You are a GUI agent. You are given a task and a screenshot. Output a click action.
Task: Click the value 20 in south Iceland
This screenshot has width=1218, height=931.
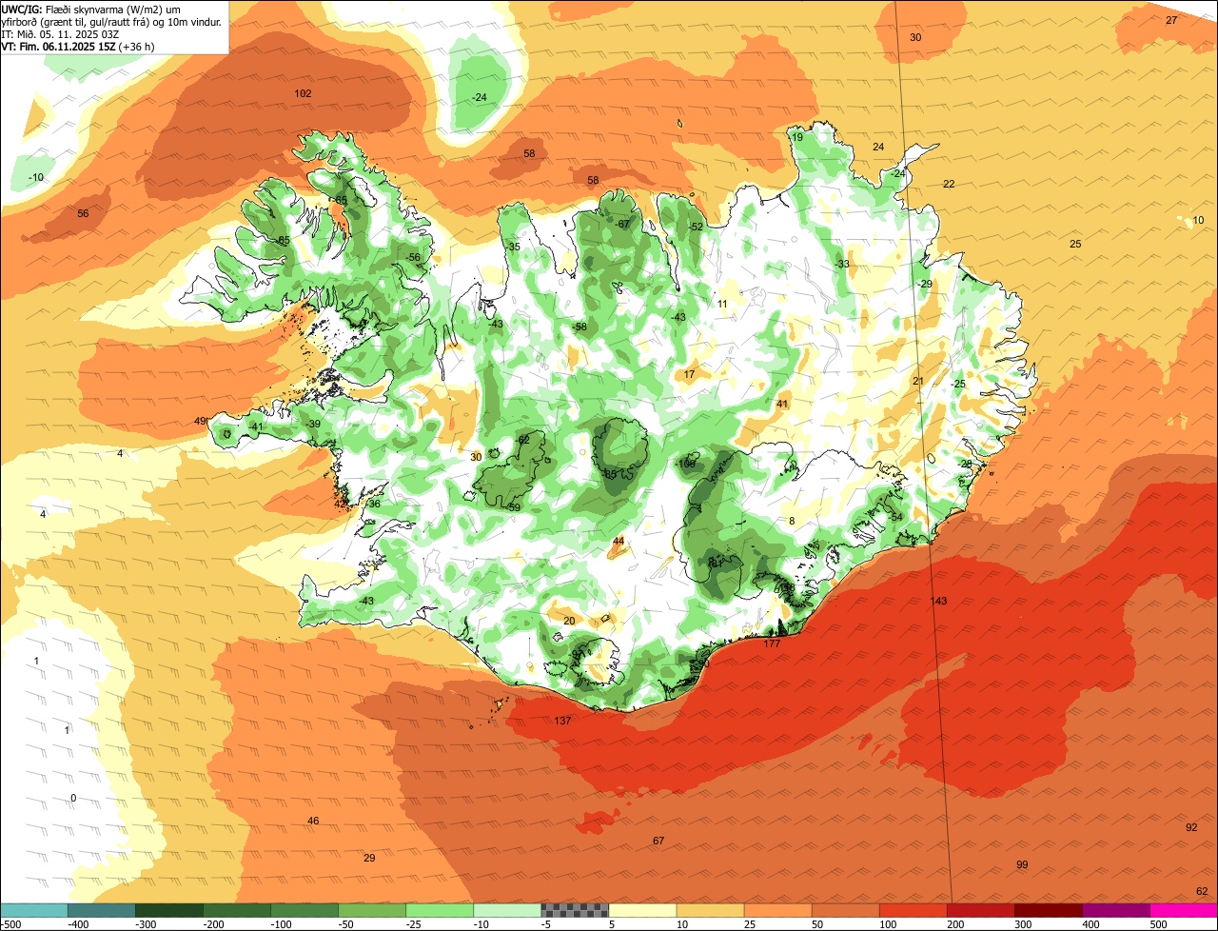569,621
